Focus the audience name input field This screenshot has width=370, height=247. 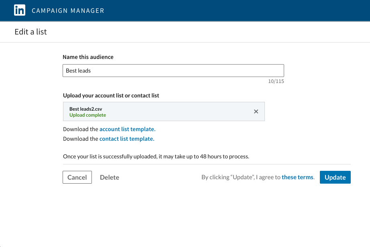[x=173, y=71]
